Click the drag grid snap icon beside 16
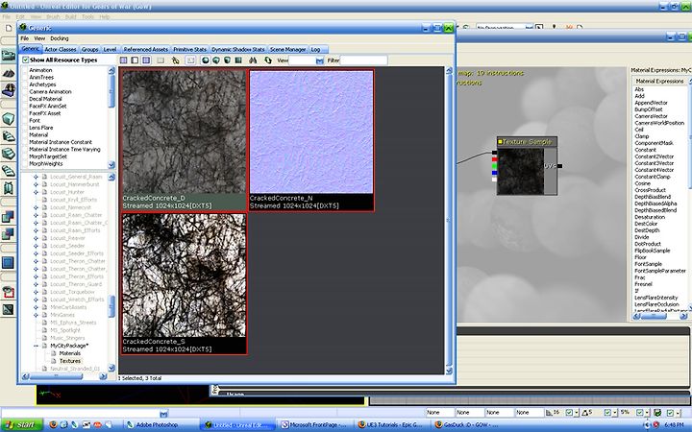Screen dimensions: 692x432 point(549,413)
